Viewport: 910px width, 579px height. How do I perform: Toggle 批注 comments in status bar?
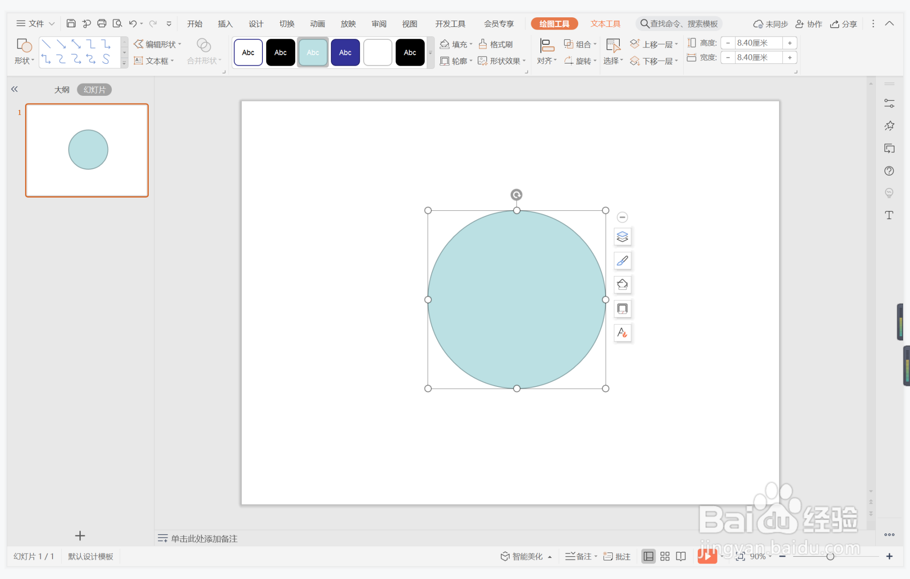(617, 556)
